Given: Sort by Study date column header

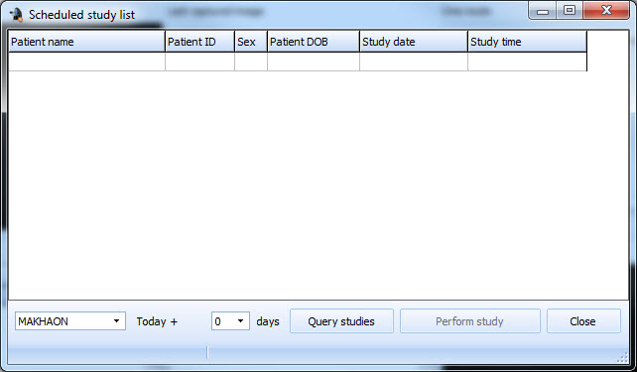Looking at the screenshot, I should [x=414, y=42].
